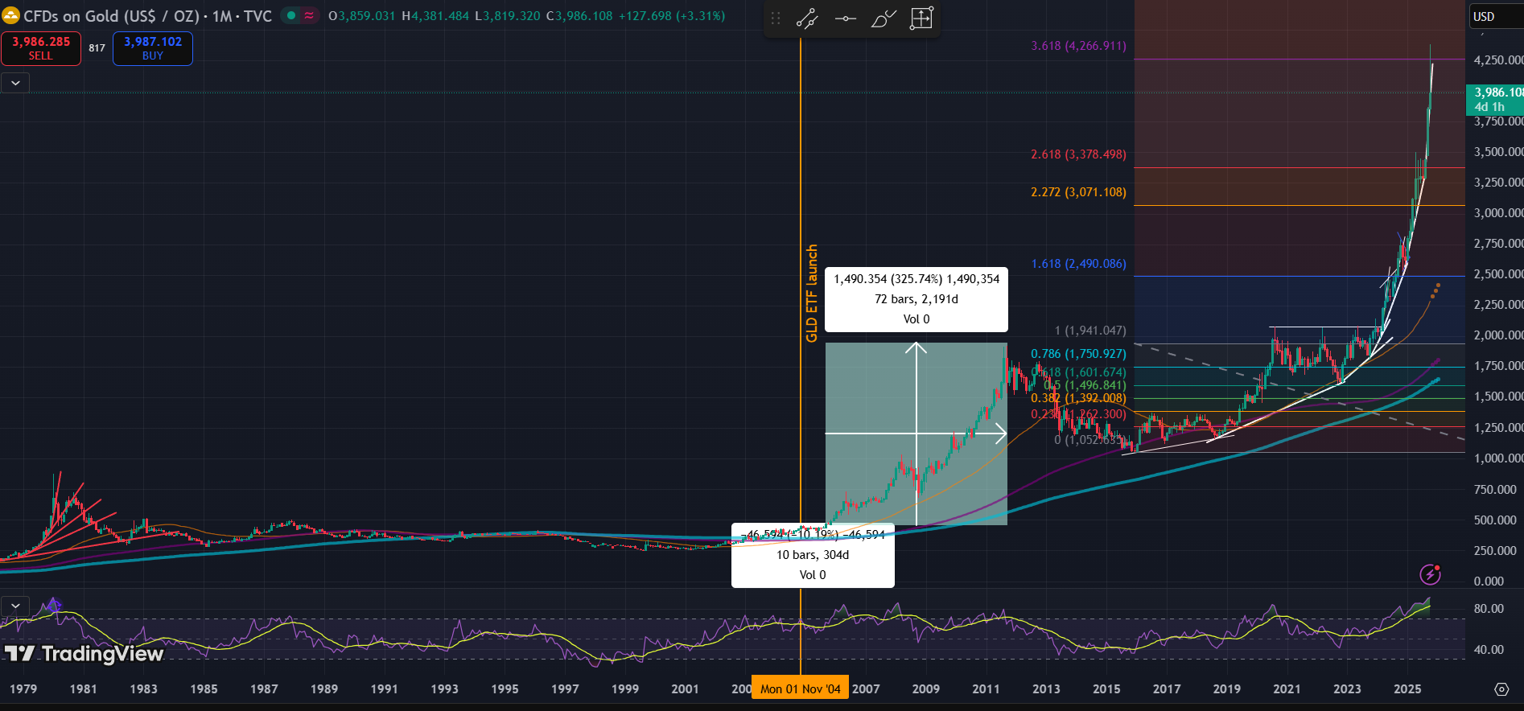Grab the floating toolbar drag handle
The height and width of the screenshot is (711, 1524).
click(x=776, y=18)
